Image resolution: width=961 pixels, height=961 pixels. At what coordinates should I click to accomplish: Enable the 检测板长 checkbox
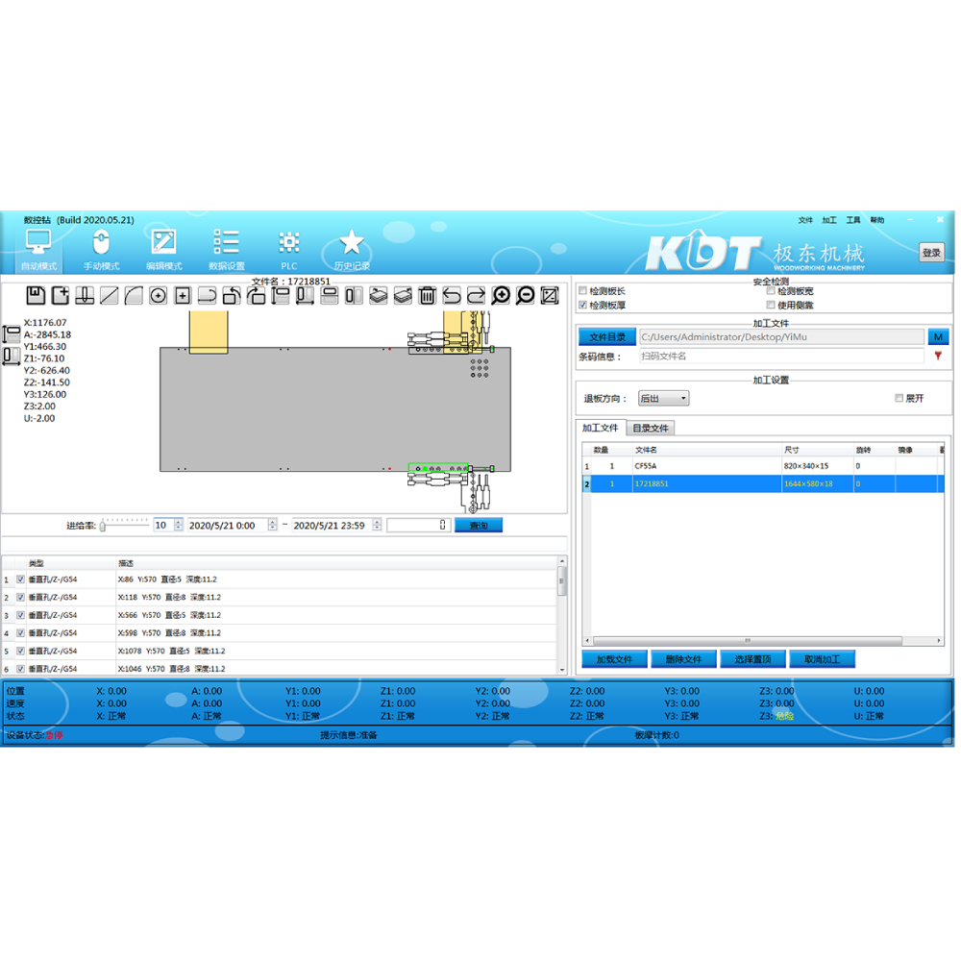pyautogui.click(x=583, y=291)
